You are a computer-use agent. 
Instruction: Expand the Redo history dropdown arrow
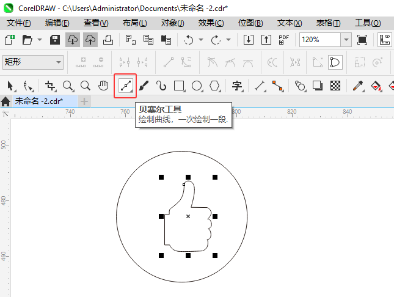[228, 40]
